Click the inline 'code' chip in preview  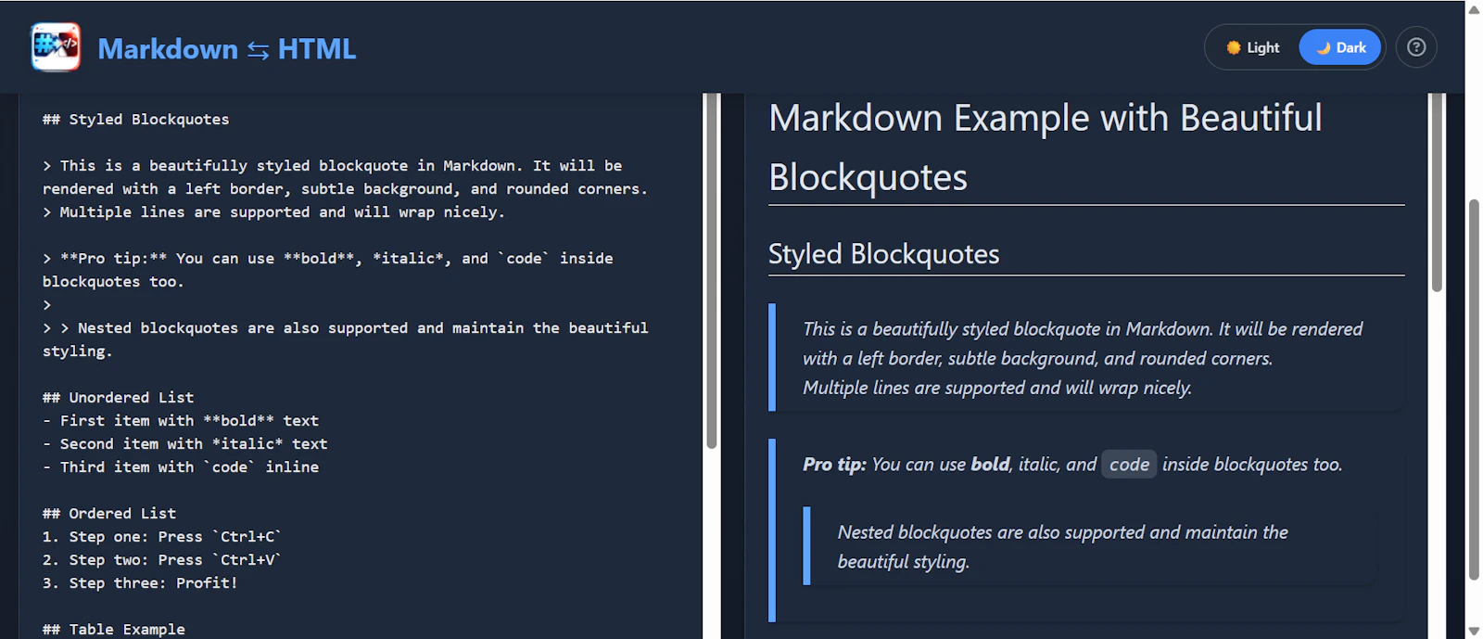pyautogui.click(x=1129, y=465)
